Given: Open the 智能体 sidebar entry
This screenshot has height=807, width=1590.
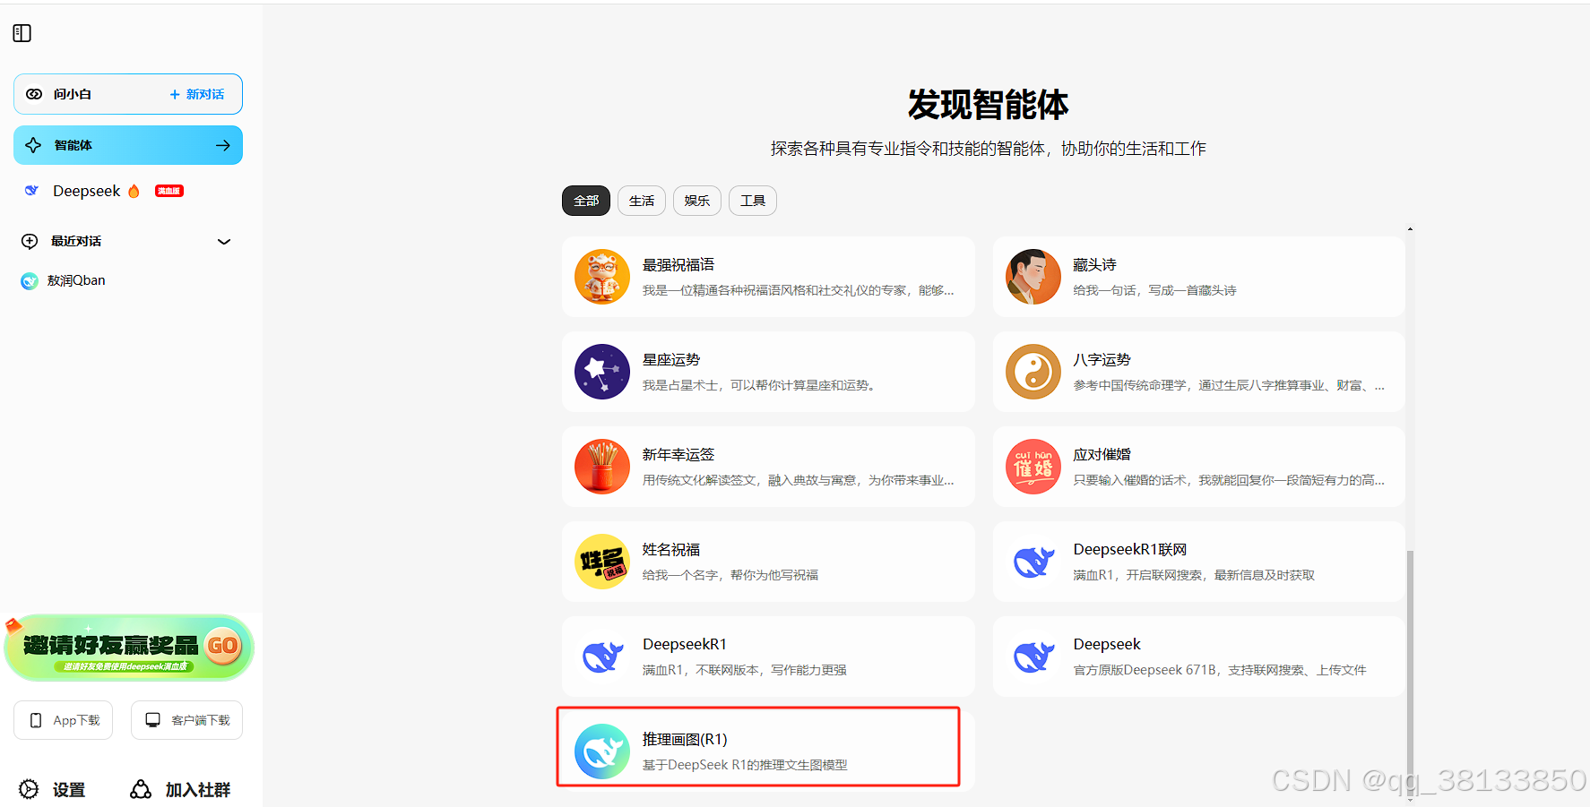Looking at the screenshot, I should click(x=128, y=145).
